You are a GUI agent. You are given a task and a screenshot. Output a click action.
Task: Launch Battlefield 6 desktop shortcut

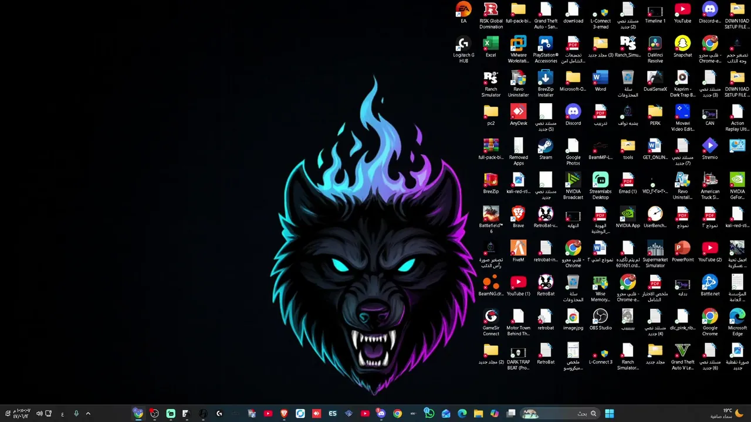point(491,220)
